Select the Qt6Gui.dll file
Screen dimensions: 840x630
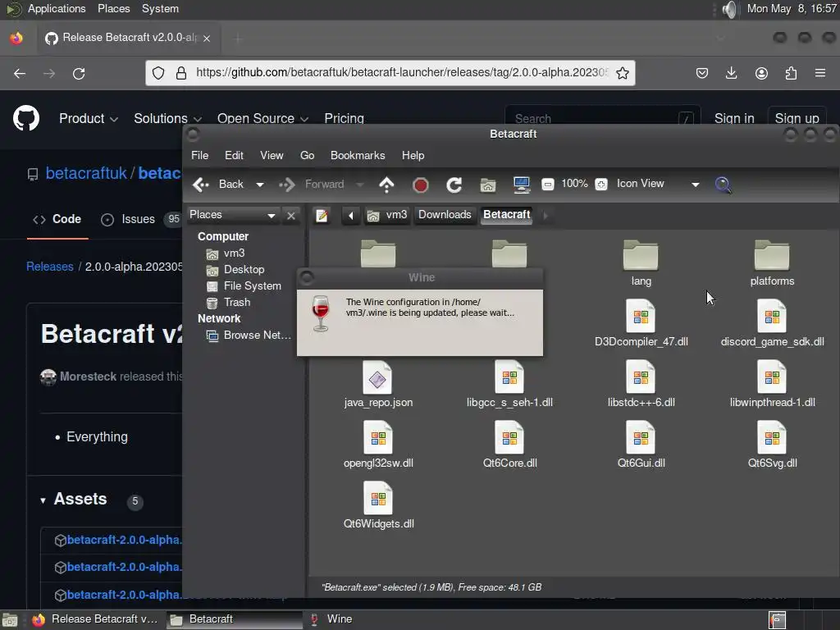641,445
